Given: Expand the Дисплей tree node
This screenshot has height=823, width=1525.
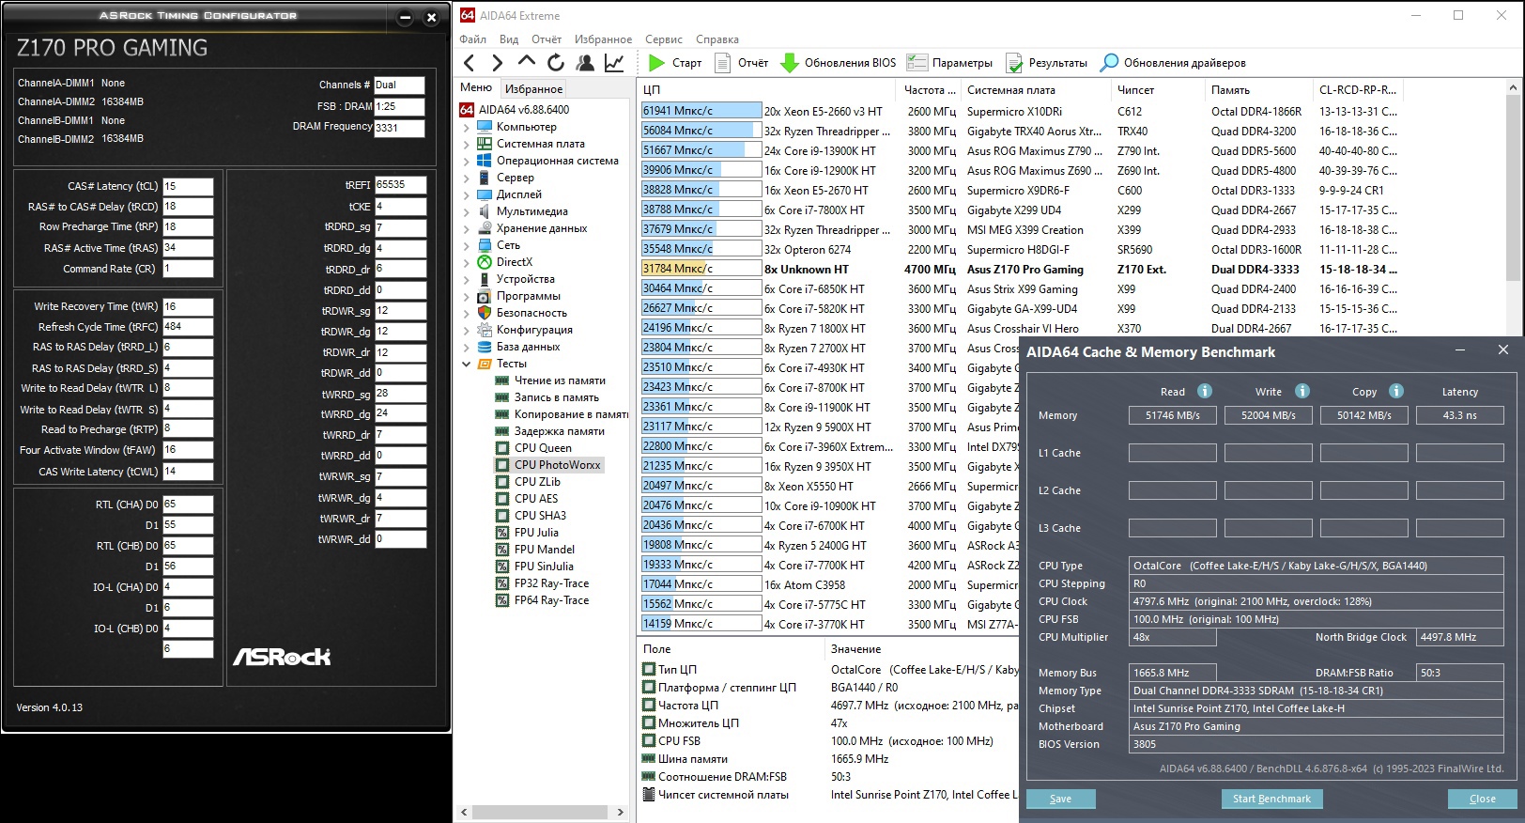Looking at the screenshot, I should (467, 194).
